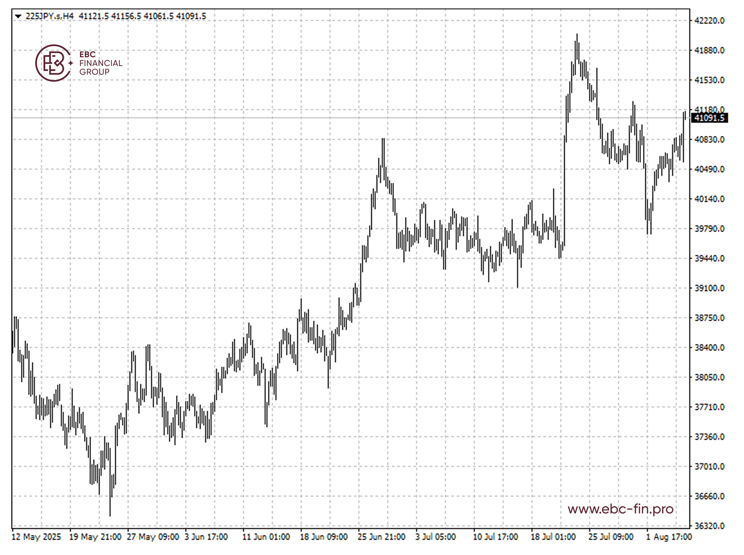Open the www.ebc-fin.pro website link
744x555 pixels.
coord(620,509)
